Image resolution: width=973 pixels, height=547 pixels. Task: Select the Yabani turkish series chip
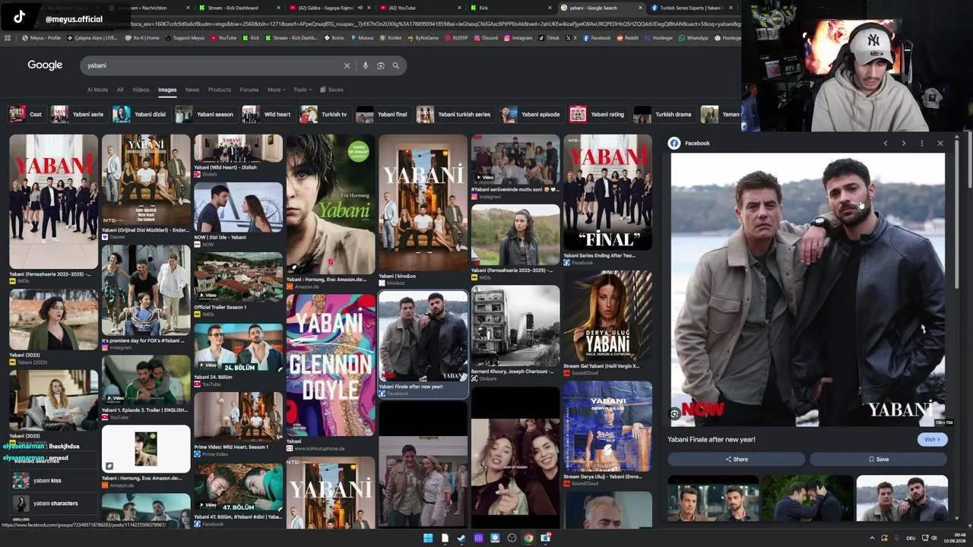click(x=455, y=114)
